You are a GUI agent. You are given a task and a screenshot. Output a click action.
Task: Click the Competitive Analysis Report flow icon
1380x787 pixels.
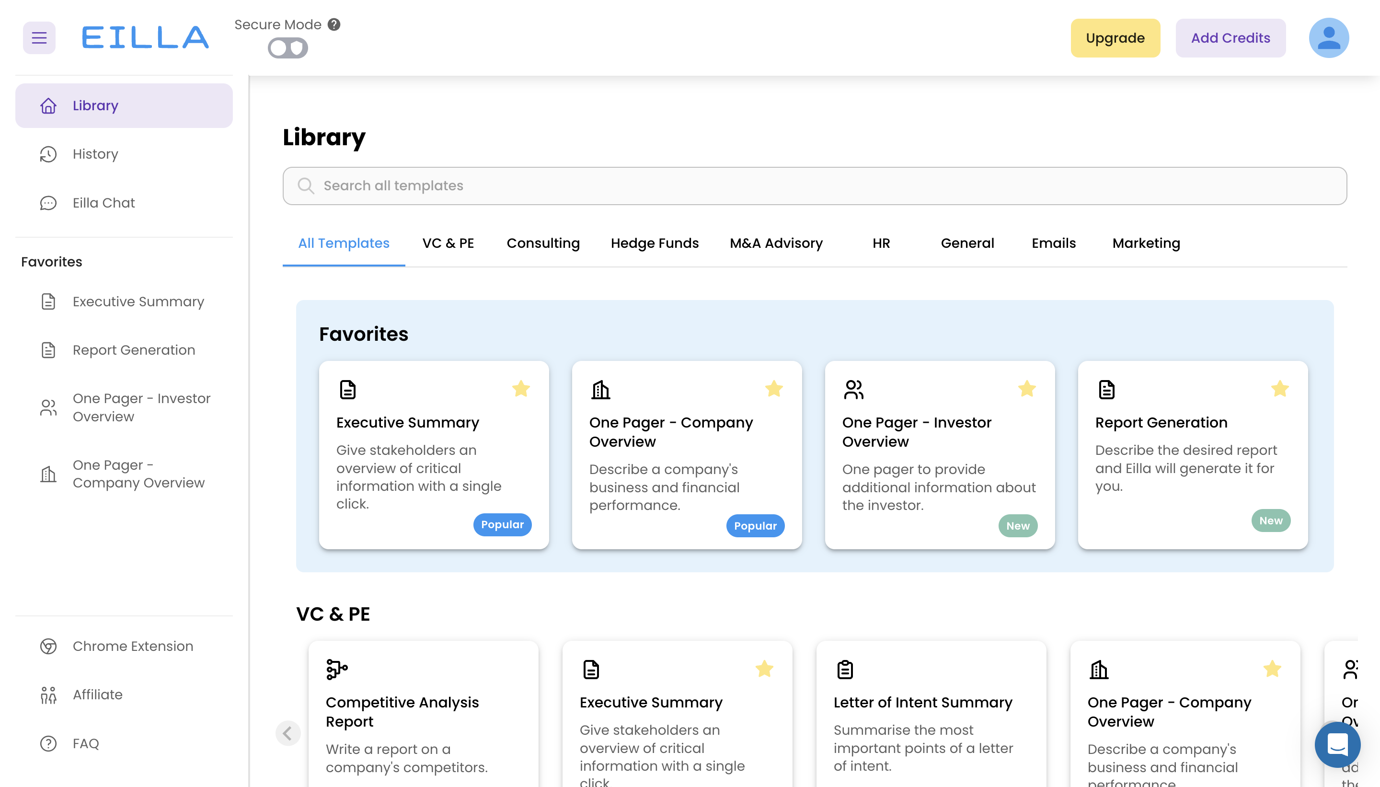337,670
